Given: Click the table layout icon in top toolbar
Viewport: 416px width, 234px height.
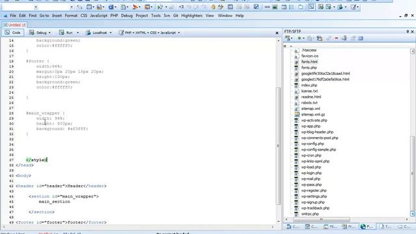Looking at the screenshot, I should click(230, 7).
